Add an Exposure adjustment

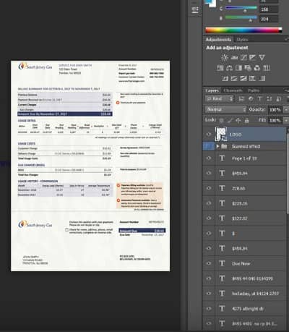coord(253,57)
